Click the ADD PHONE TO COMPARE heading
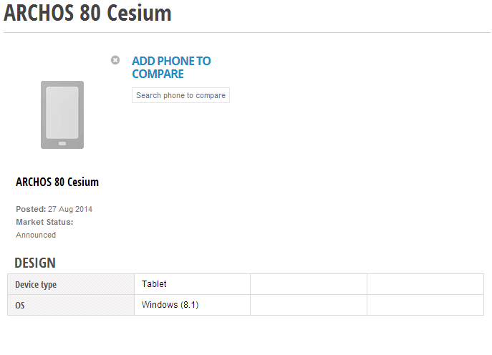 pos(171,67)
